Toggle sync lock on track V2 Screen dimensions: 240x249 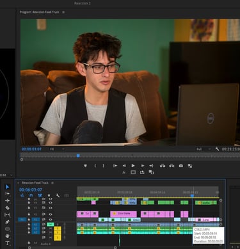point(44,214)
